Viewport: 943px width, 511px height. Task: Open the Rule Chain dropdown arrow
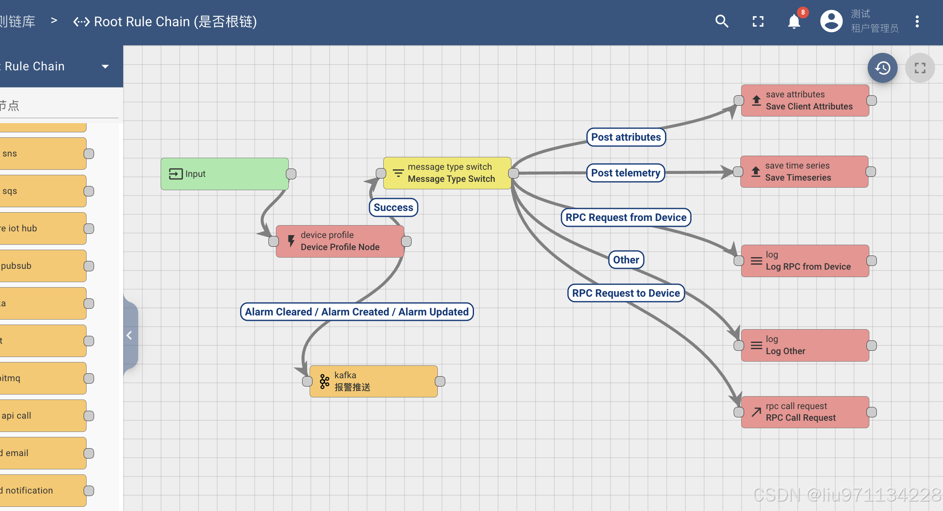tap(105, 67)
